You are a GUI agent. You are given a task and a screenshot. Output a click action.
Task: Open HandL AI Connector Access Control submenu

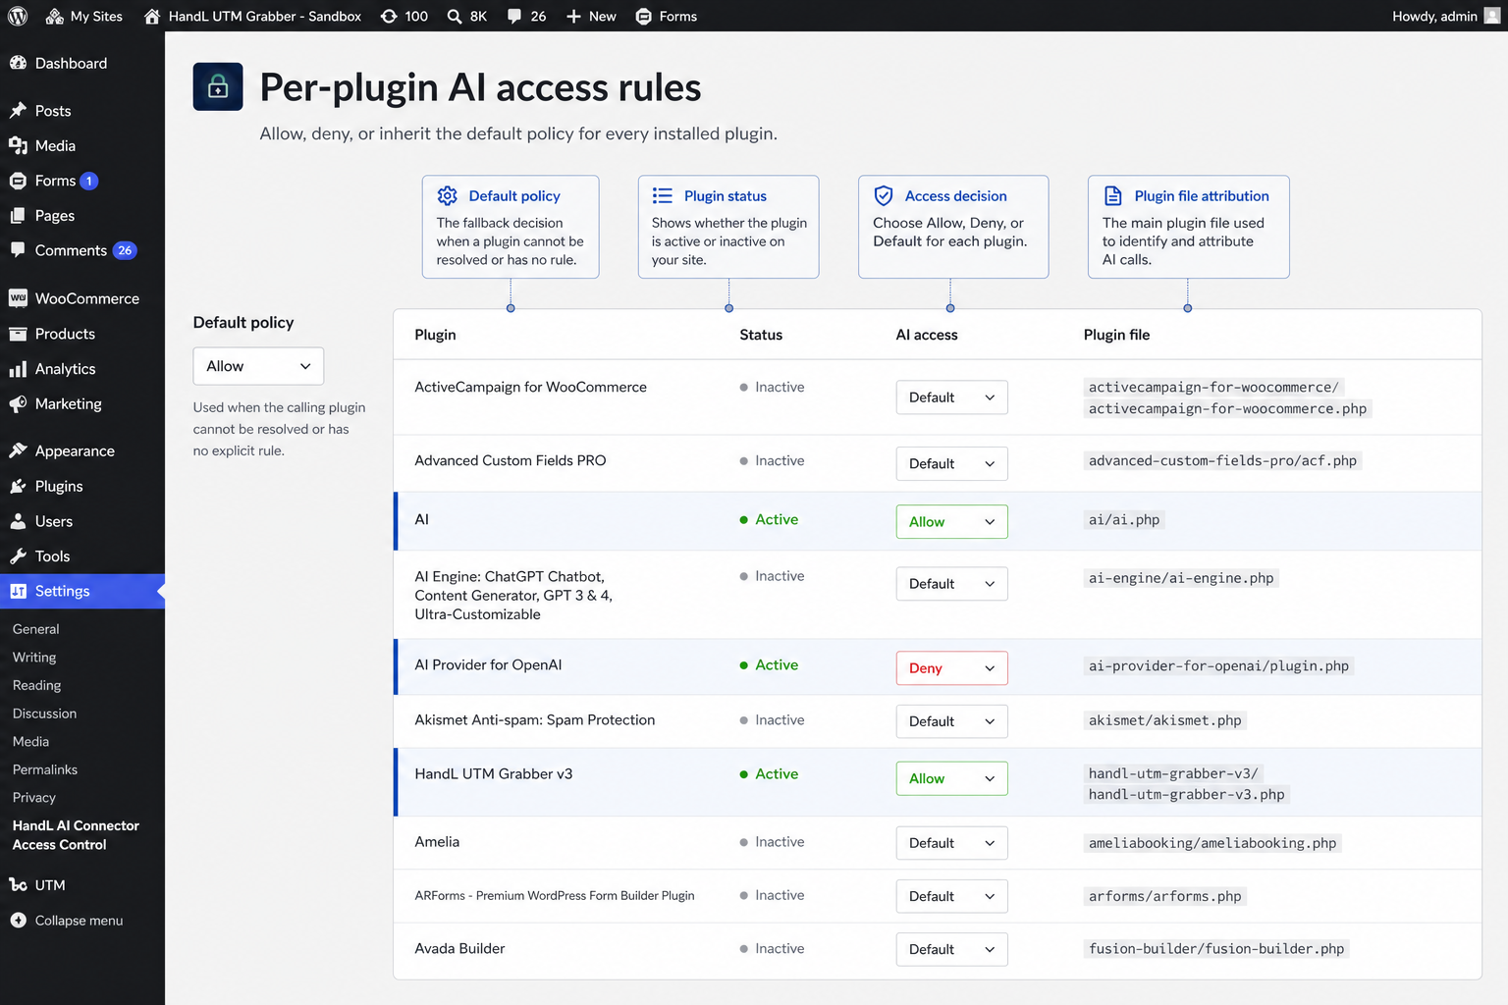pos(76,835)
